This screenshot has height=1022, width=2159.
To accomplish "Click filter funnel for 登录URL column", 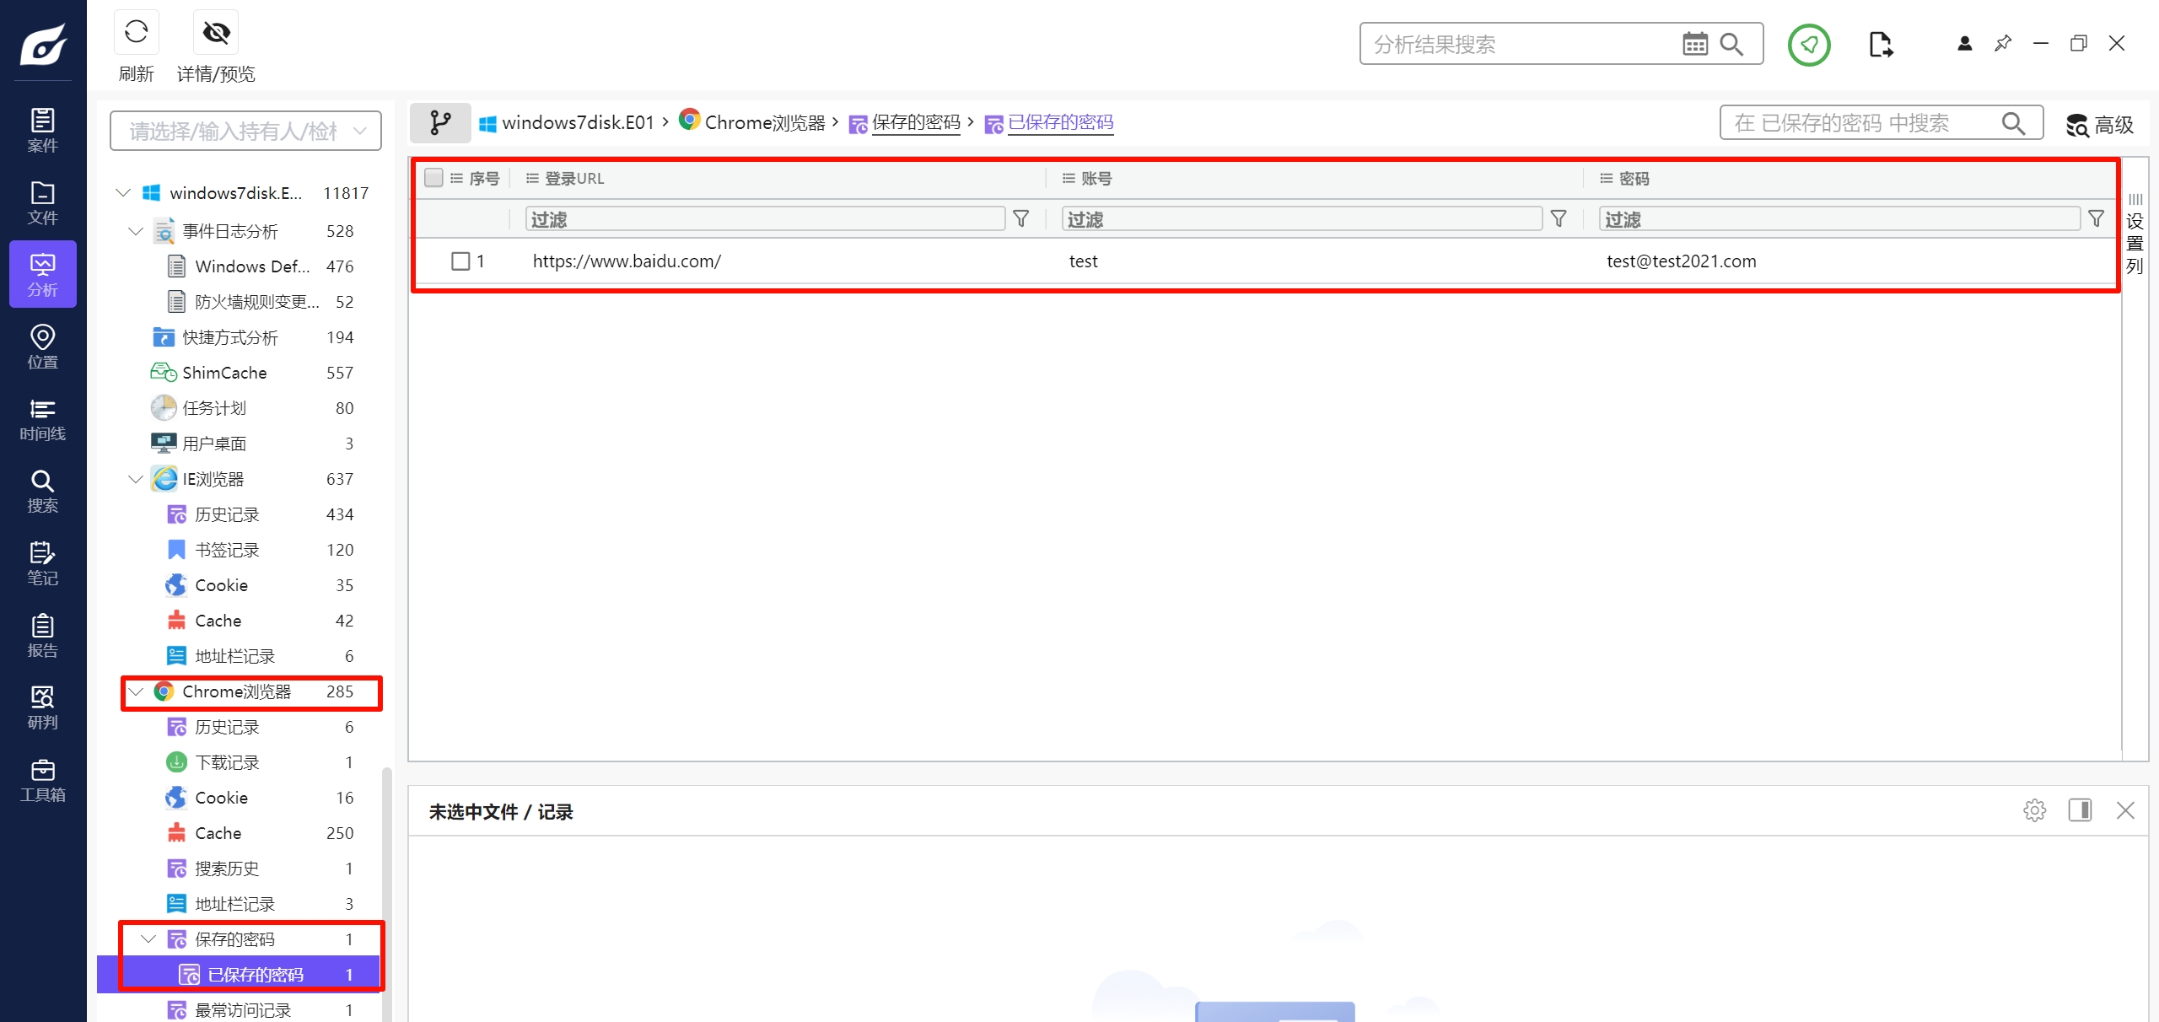I will [x=1020, y=219].
